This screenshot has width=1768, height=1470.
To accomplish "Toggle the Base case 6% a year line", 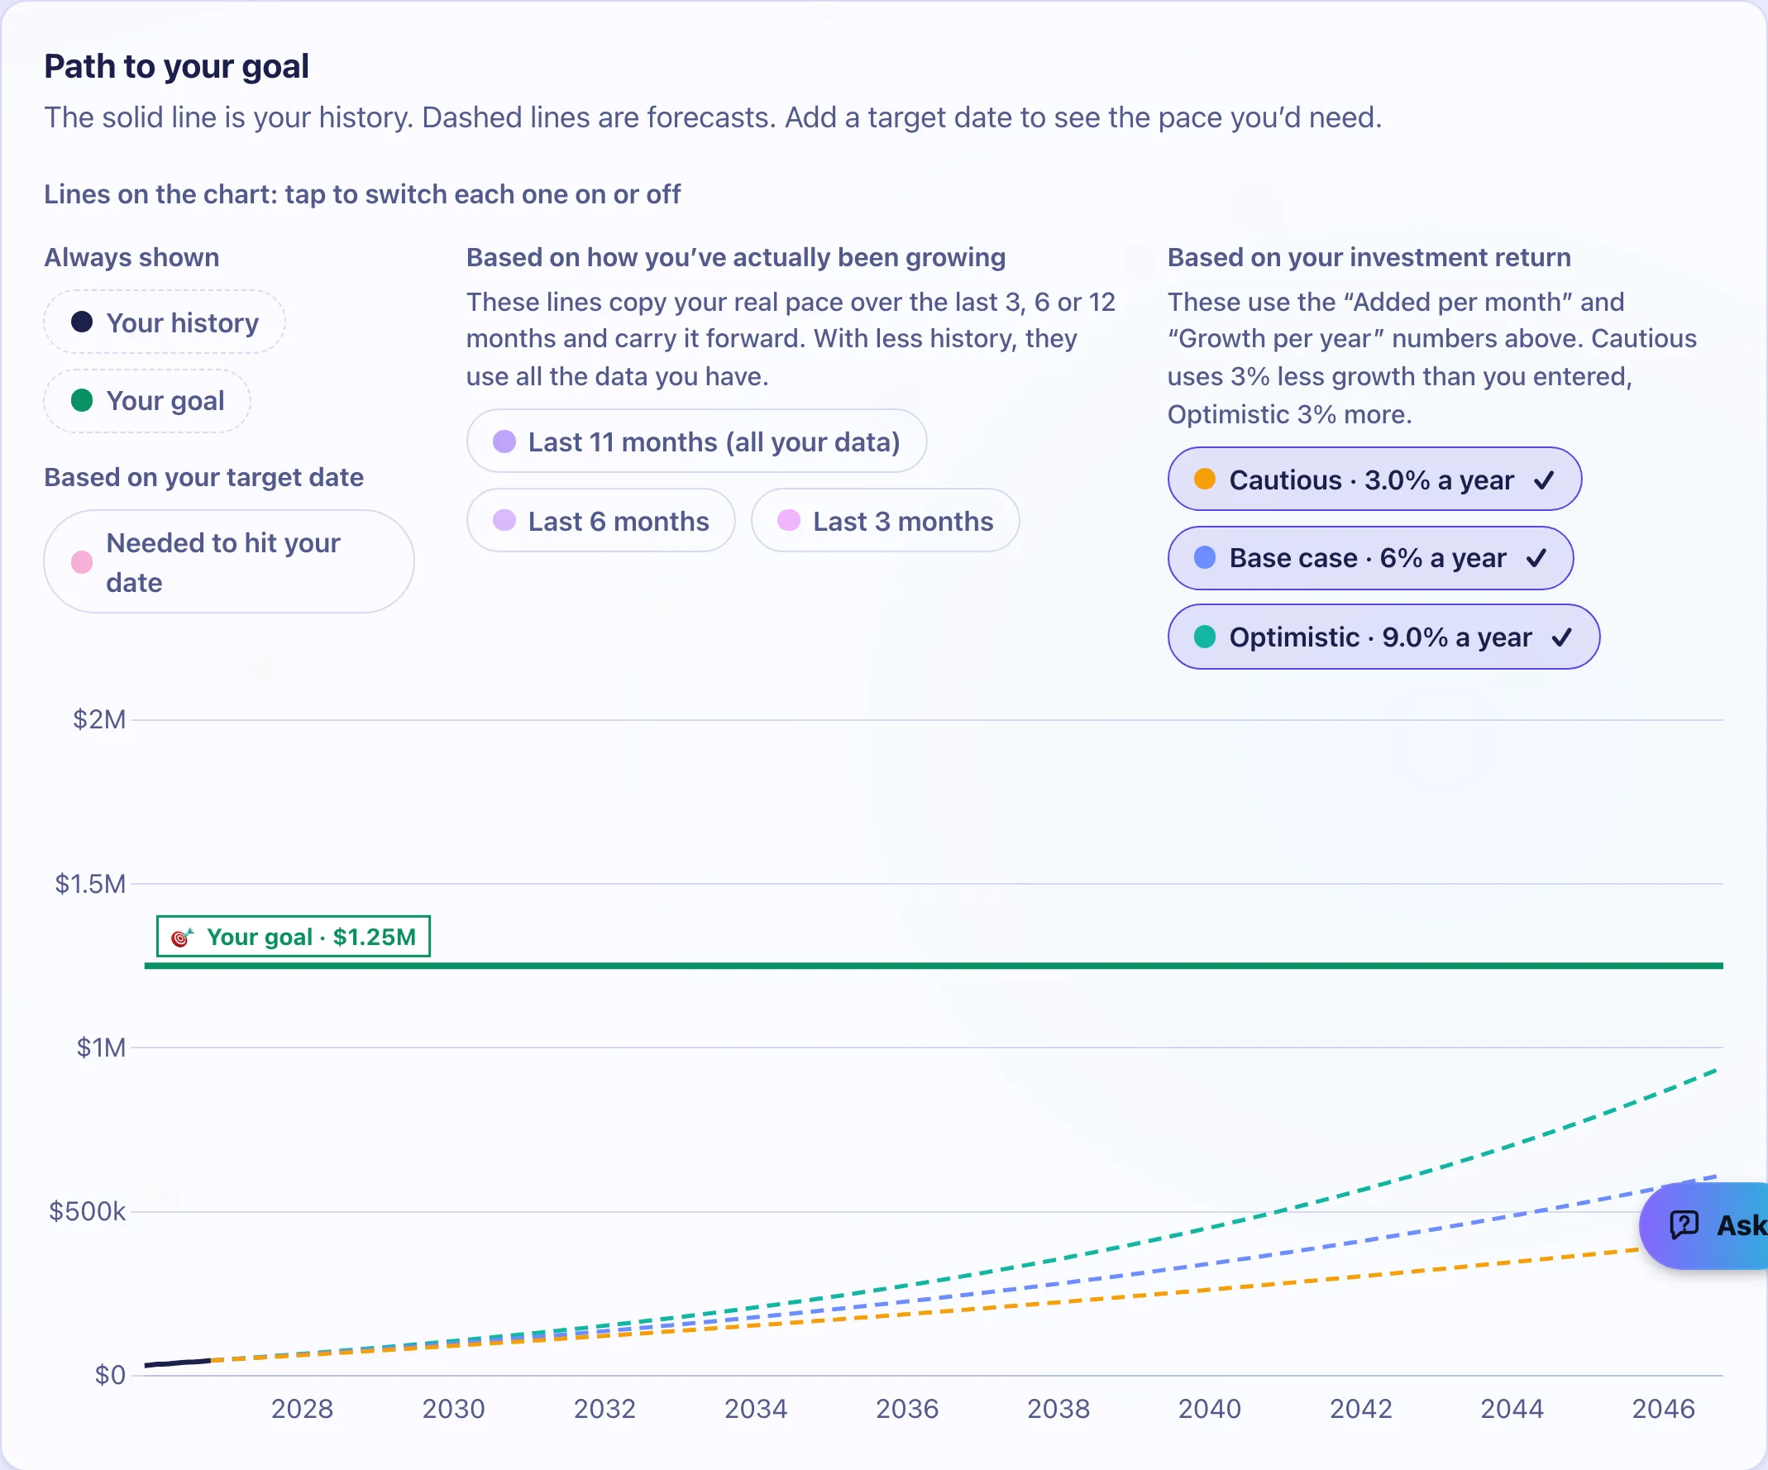I will [x=1369, y=557].
